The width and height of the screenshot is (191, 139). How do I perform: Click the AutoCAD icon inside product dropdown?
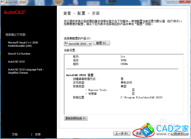click(x=66, y=43)
